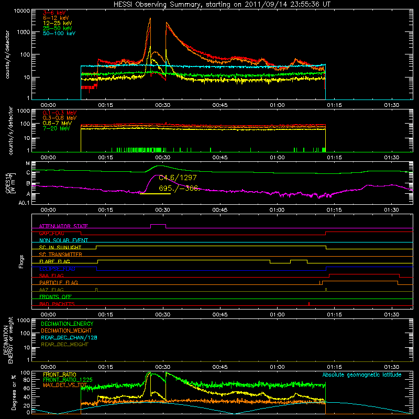This screenshot has width=419, height=419.
Task: Select the orange 6-12 keV legend label
Action: pyautogui.click(x=56, y=18)
